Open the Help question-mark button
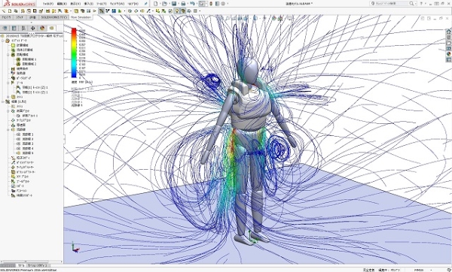The height and width of the screenshot is (272, 452). (x=421, y=4)
